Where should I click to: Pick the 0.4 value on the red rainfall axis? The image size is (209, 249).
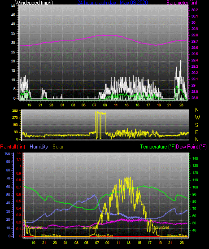(19, 208)
